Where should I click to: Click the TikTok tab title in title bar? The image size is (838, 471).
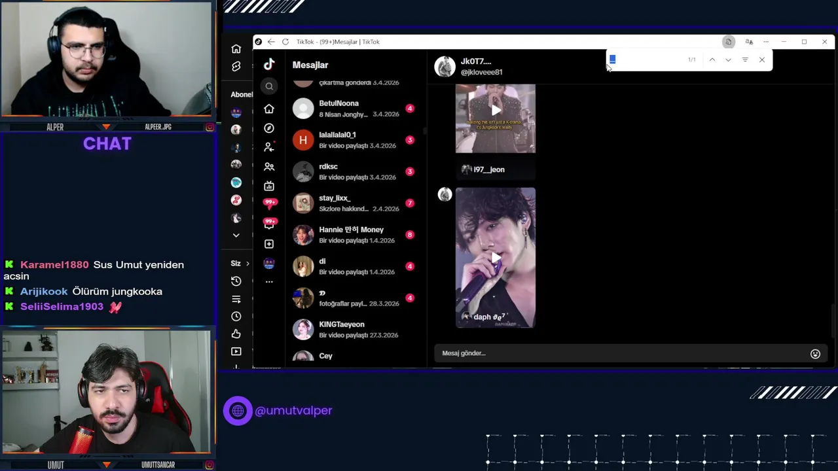coord(338,42)
